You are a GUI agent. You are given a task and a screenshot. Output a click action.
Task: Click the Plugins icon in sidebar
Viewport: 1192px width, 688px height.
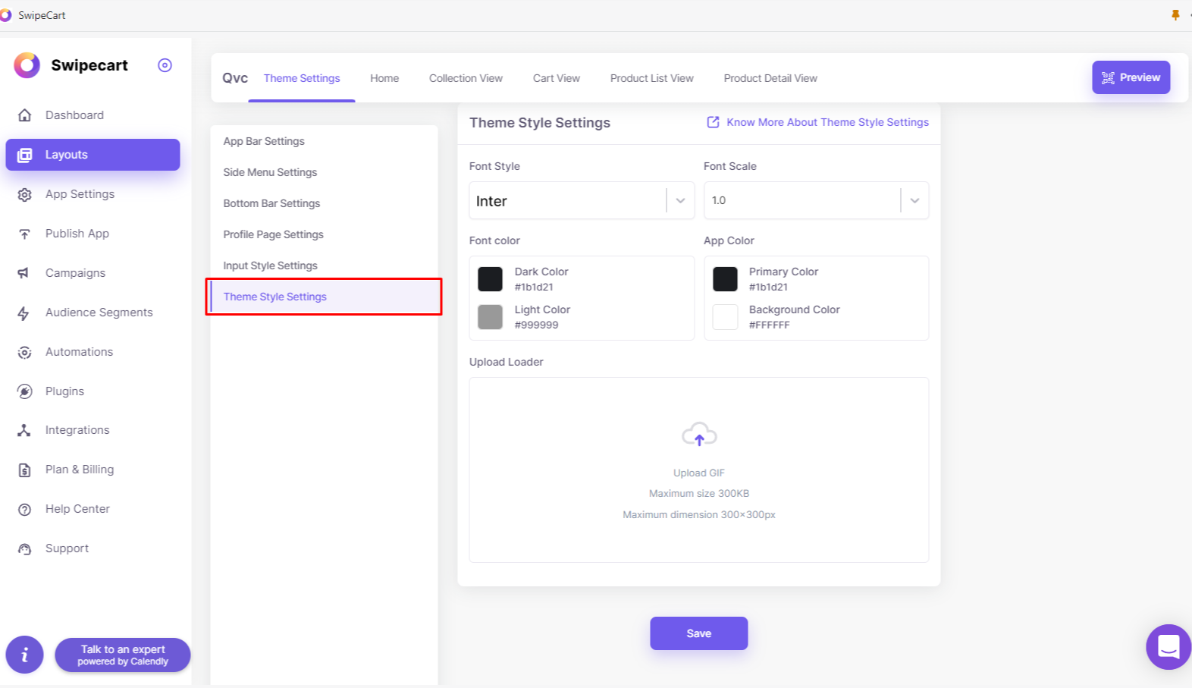(25, 391)
